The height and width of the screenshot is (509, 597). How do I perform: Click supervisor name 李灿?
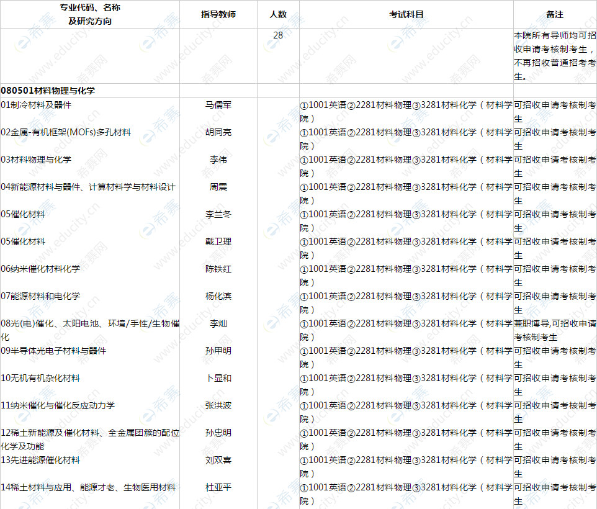click(218, 323)
